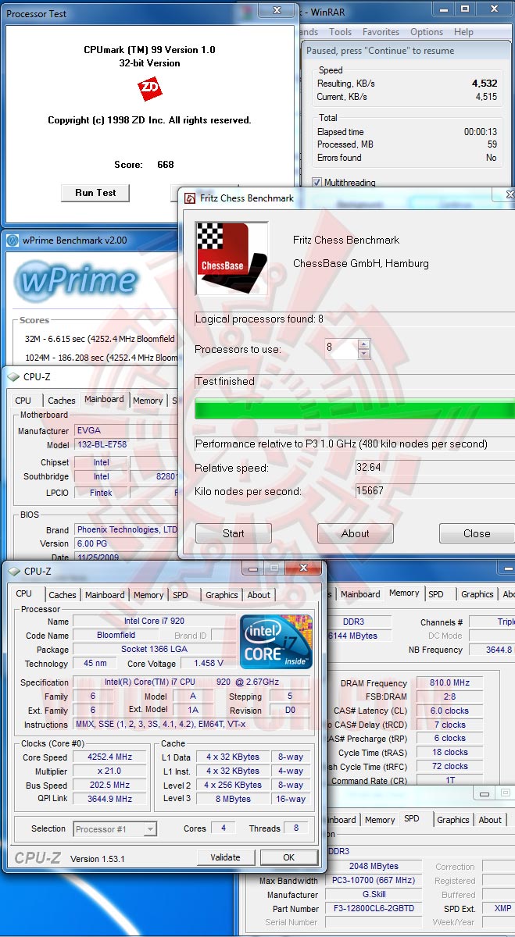Click the Fritz Chess Benchmark title bar icon
This screenshot has height=937, width=515.
point(189,198)
